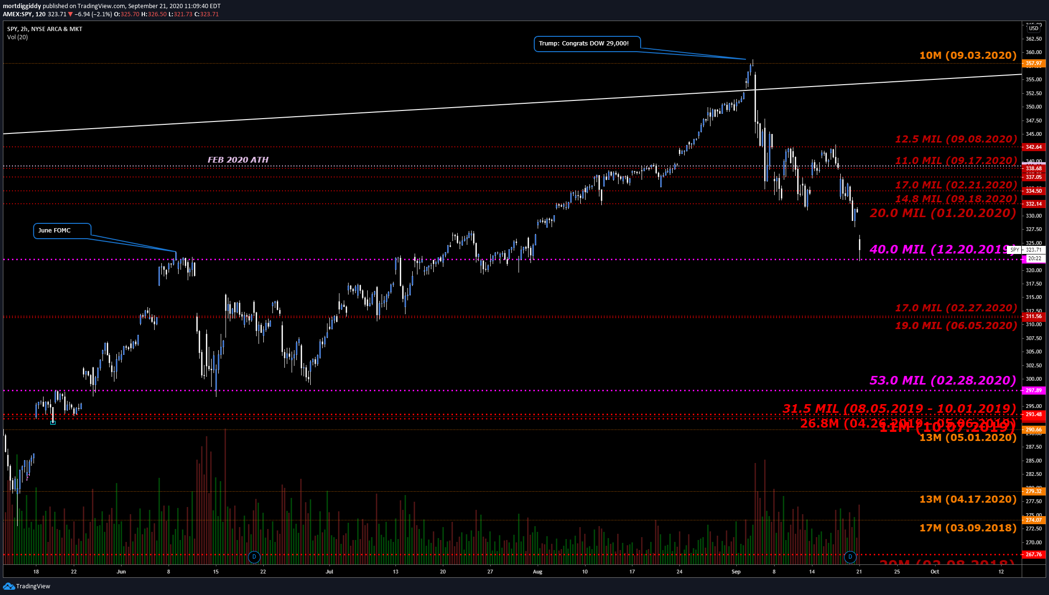
Task: Click the dividend D marker near Sep 21
Action: (x=850, y=557)
